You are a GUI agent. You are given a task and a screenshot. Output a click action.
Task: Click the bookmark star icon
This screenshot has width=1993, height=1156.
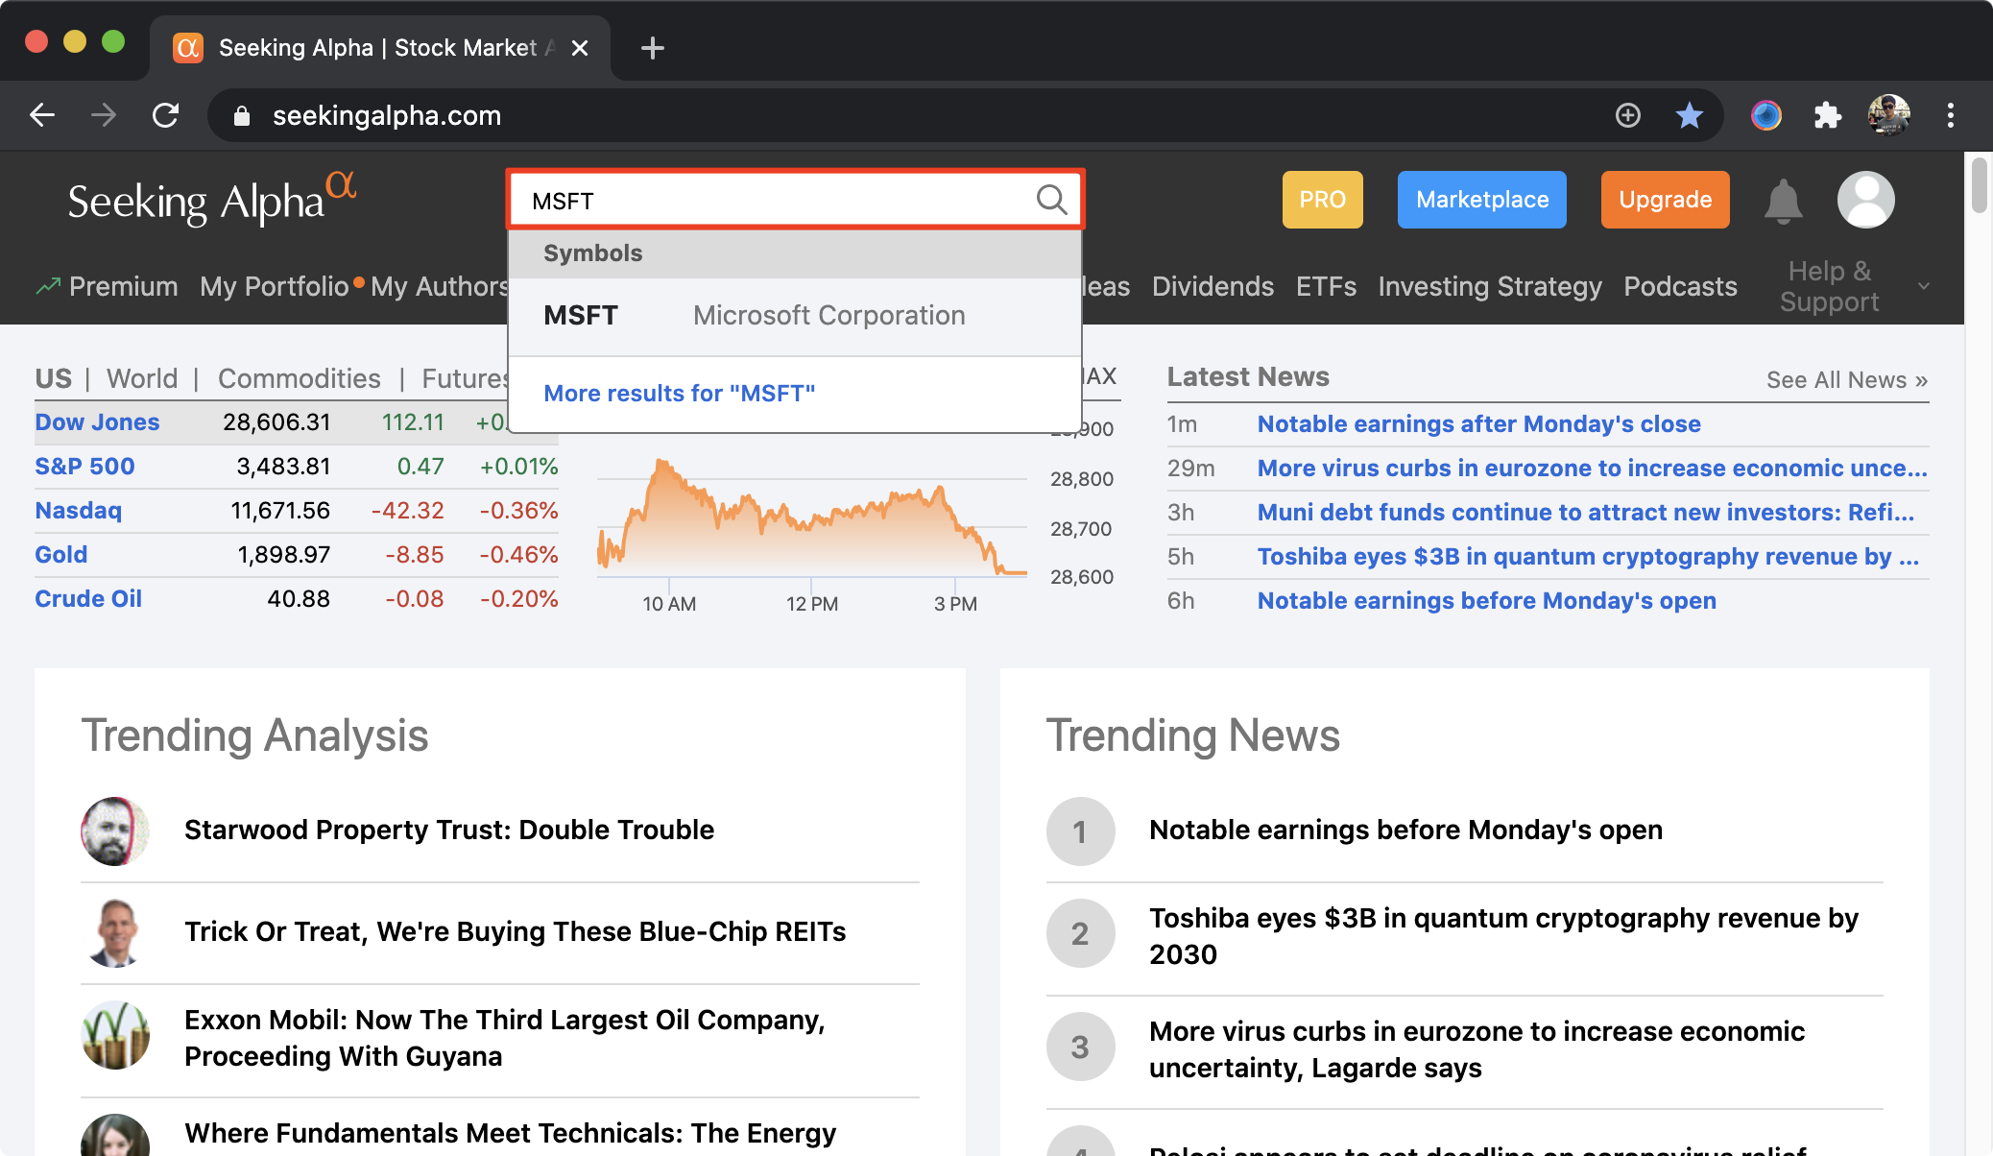point(1689,115)
